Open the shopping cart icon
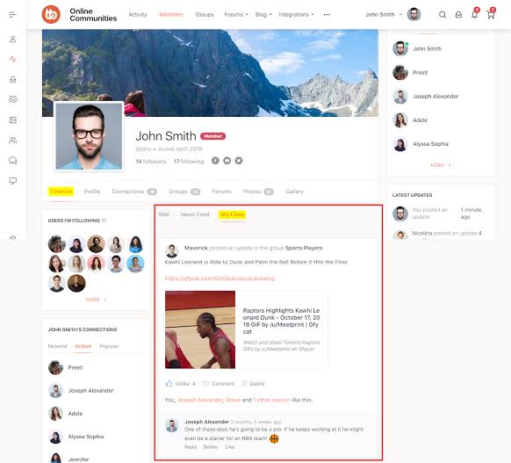Image resolution: width=511 pixels, height=463 pixels. (491, 14)
